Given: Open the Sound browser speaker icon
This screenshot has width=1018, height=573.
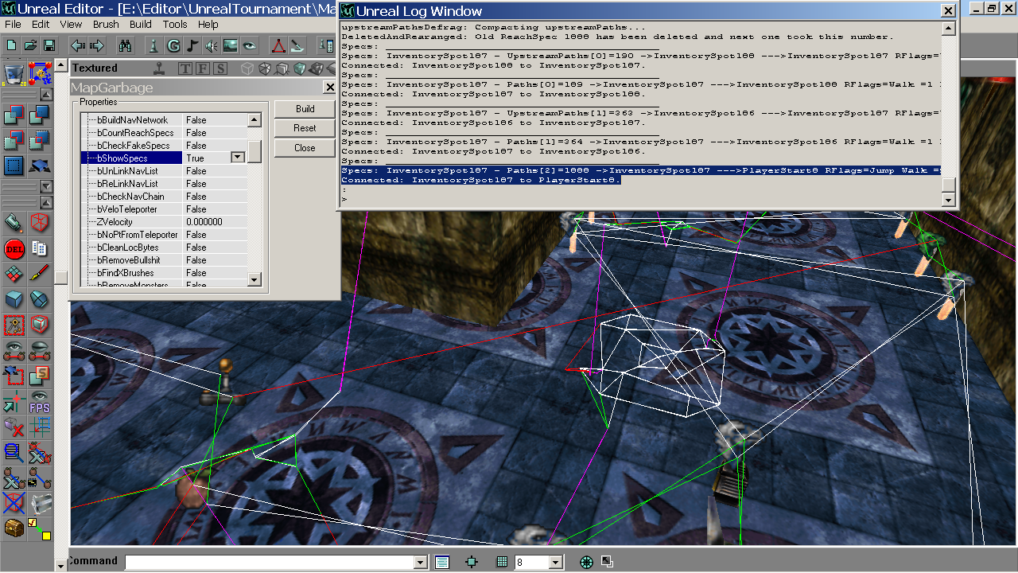Looking at the screenshot, I should (x=212, y=45).
